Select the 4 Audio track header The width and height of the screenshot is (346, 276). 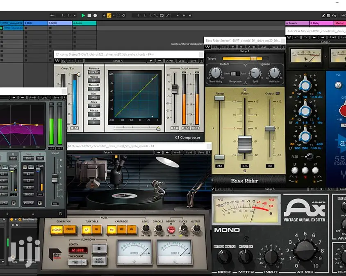pyautogui.click(x=84, y=23)
